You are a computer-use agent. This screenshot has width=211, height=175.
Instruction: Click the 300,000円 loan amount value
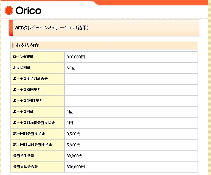(x=76, y=57)
